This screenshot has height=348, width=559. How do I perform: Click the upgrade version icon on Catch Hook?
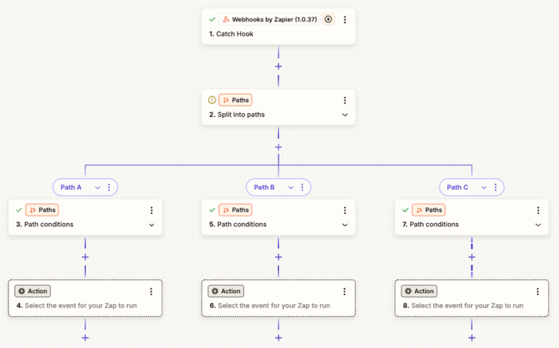[x=328, y=19]
